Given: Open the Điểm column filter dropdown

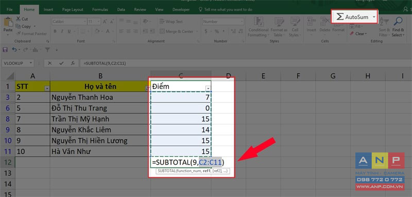Looking at the screenshot, I should tap(208, 88).
